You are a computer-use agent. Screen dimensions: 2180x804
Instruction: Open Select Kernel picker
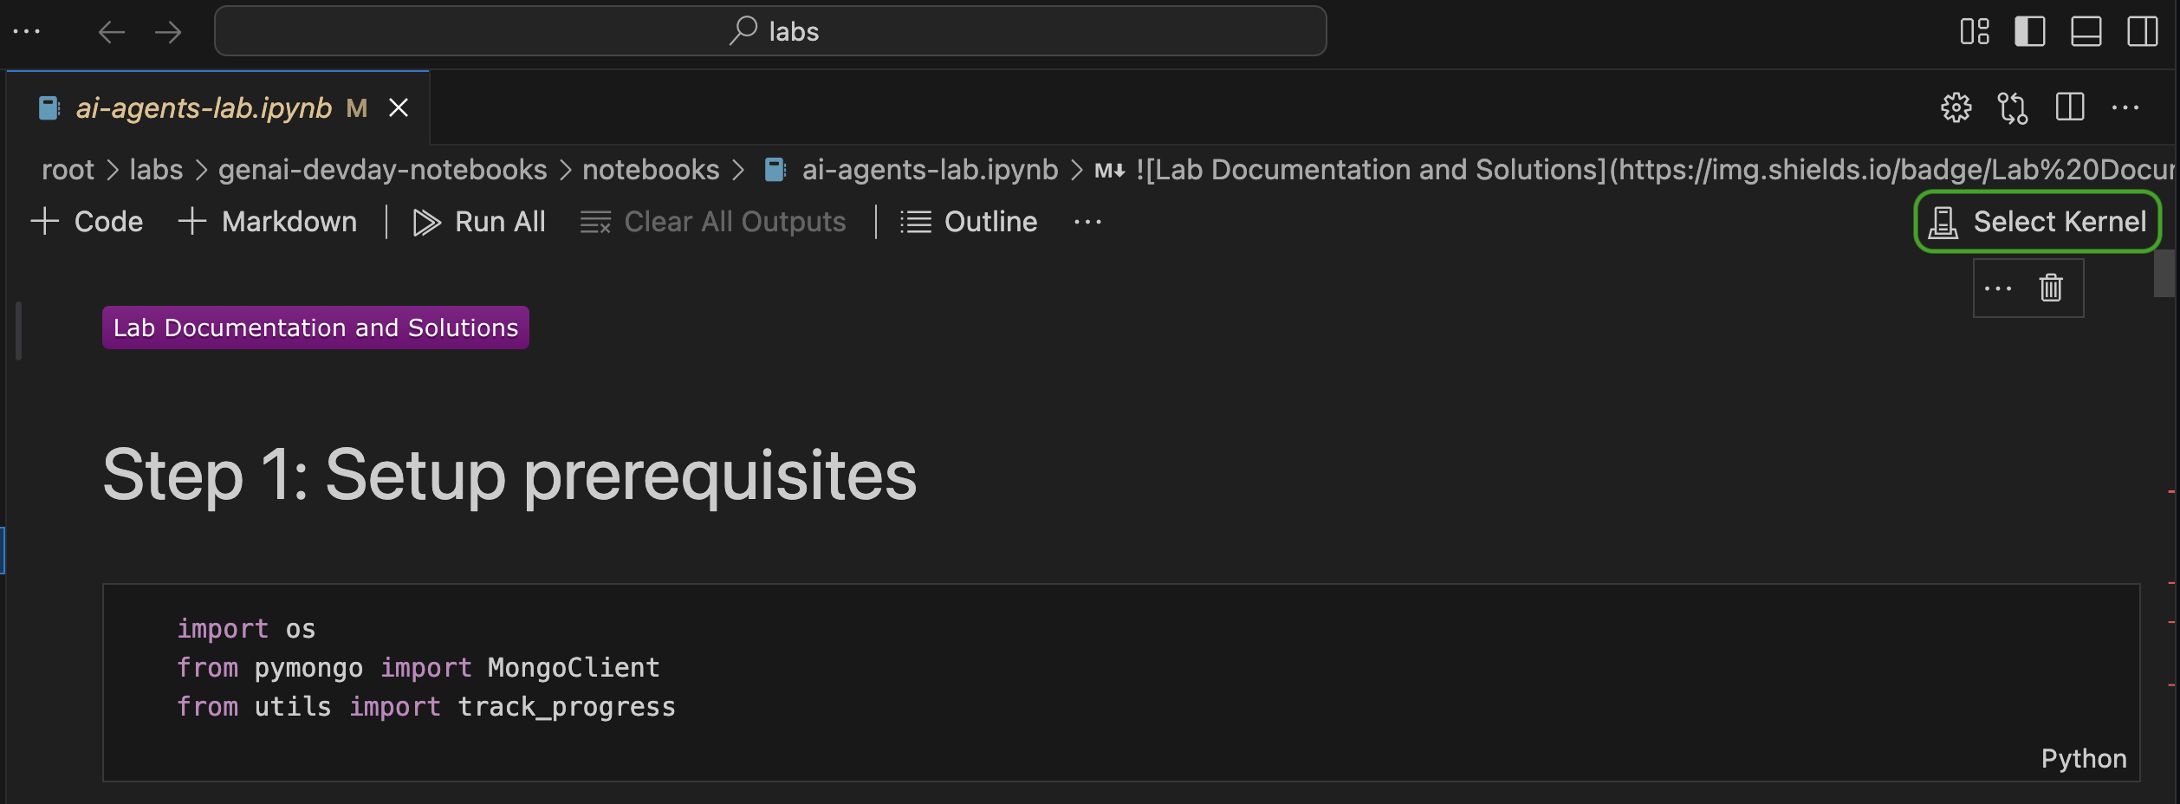point(2037,222)
